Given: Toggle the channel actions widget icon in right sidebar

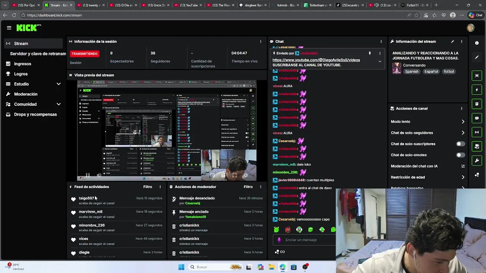Looking at the screenshot, I should pyautogui.click(x=477, y=146).
